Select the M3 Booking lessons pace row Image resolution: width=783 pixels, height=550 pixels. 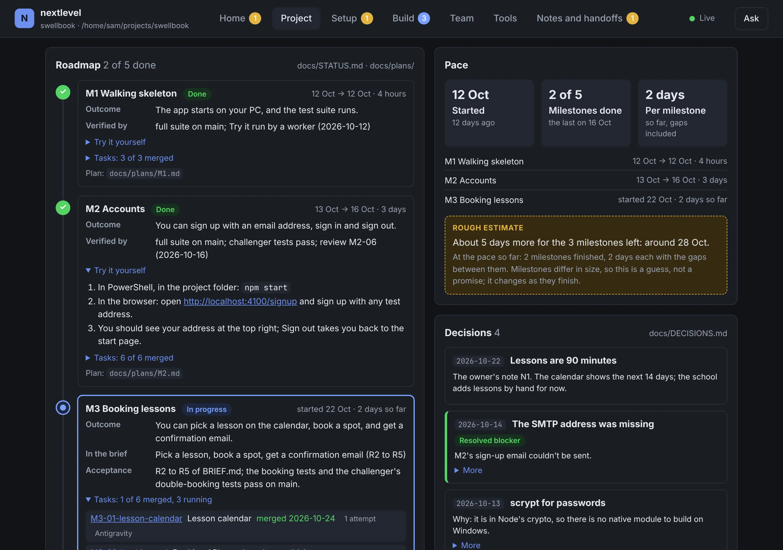point(585,200)
